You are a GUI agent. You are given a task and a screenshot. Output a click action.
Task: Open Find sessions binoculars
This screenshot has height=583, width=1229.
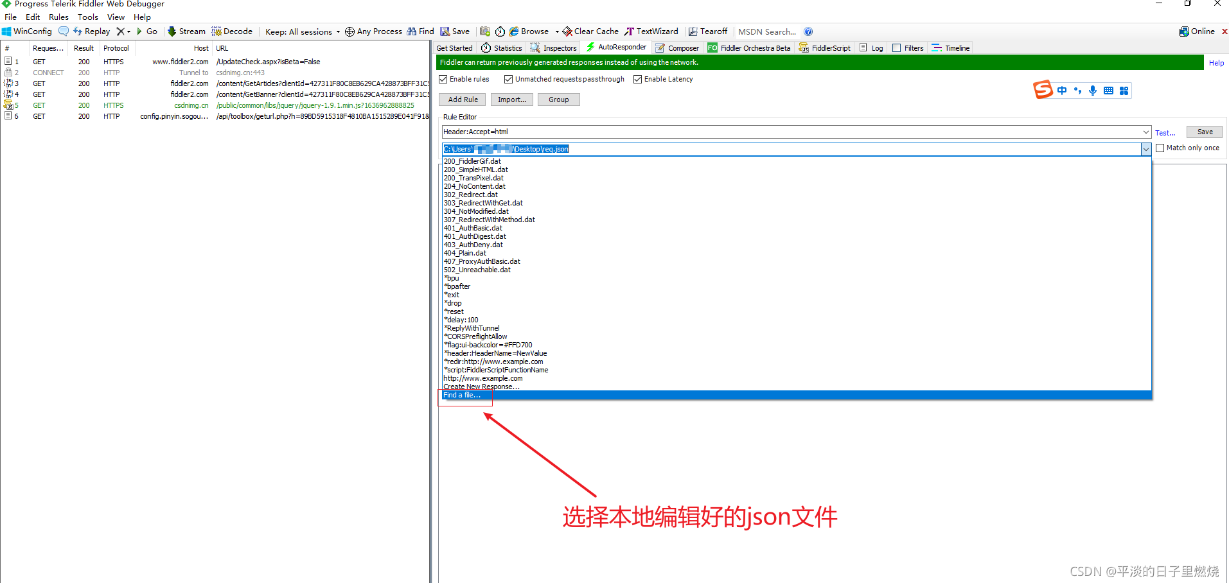(420, 31)
